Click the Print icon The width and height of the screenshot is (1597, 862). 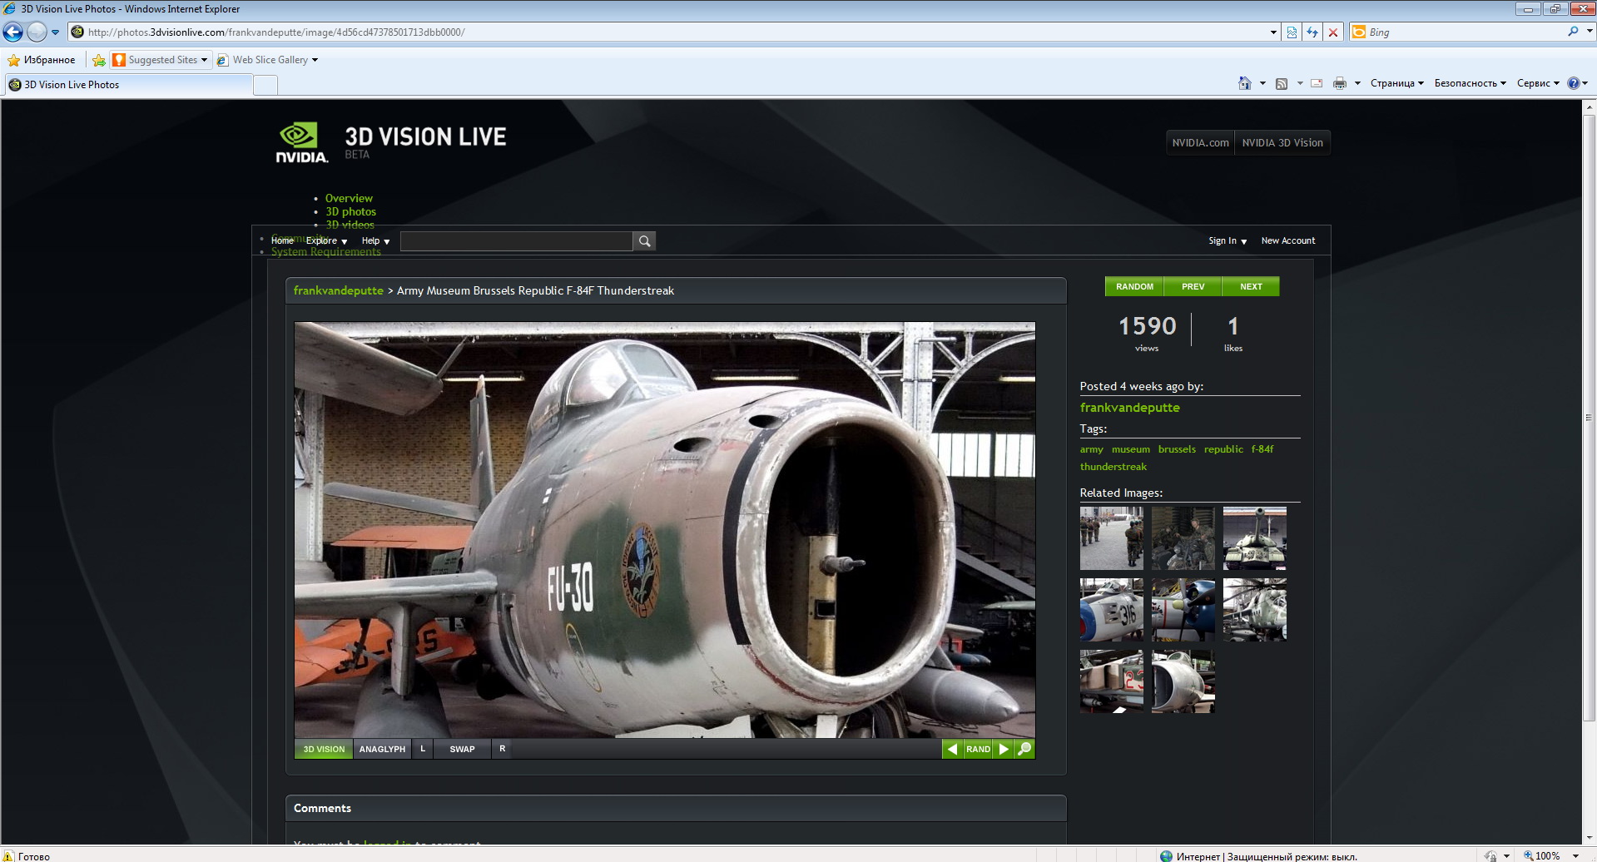1340,83
